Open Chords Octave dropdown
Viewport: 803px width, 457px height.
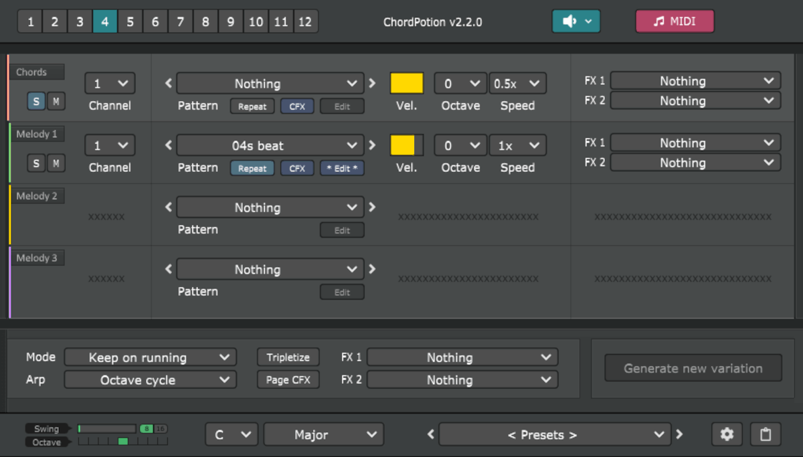coord(460,84)
